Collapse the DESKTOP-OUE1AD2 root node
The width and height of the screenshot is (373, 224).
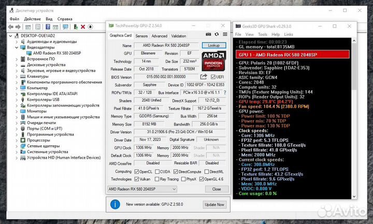(10, 36)
